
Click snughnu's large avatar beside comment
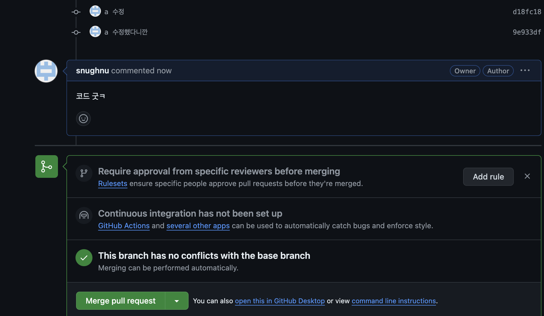pos(46,71)
